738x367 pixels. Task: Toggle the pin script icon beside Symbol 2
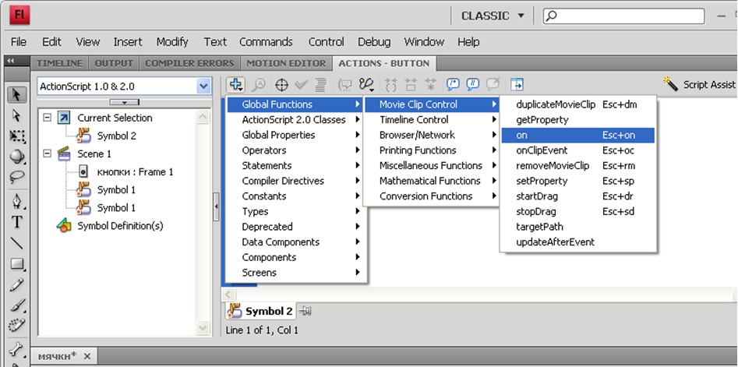[x=305, y=311]
